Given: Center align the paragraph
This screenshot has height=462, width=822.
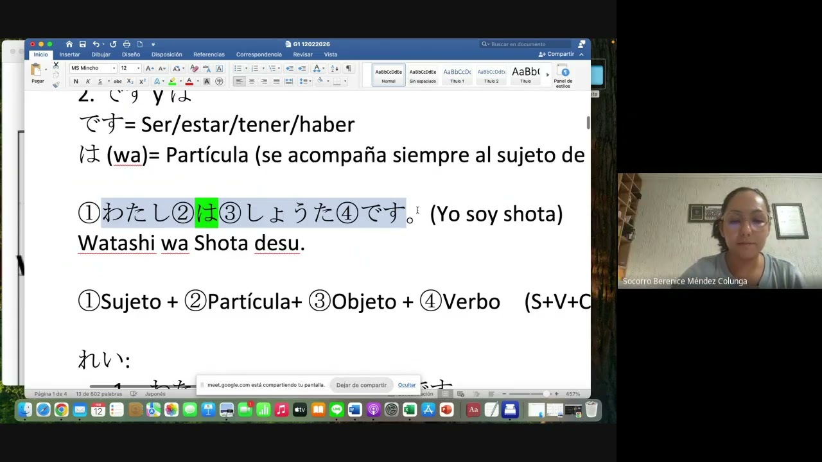Looking at the screenshot, I should click(x=251, y=81).
